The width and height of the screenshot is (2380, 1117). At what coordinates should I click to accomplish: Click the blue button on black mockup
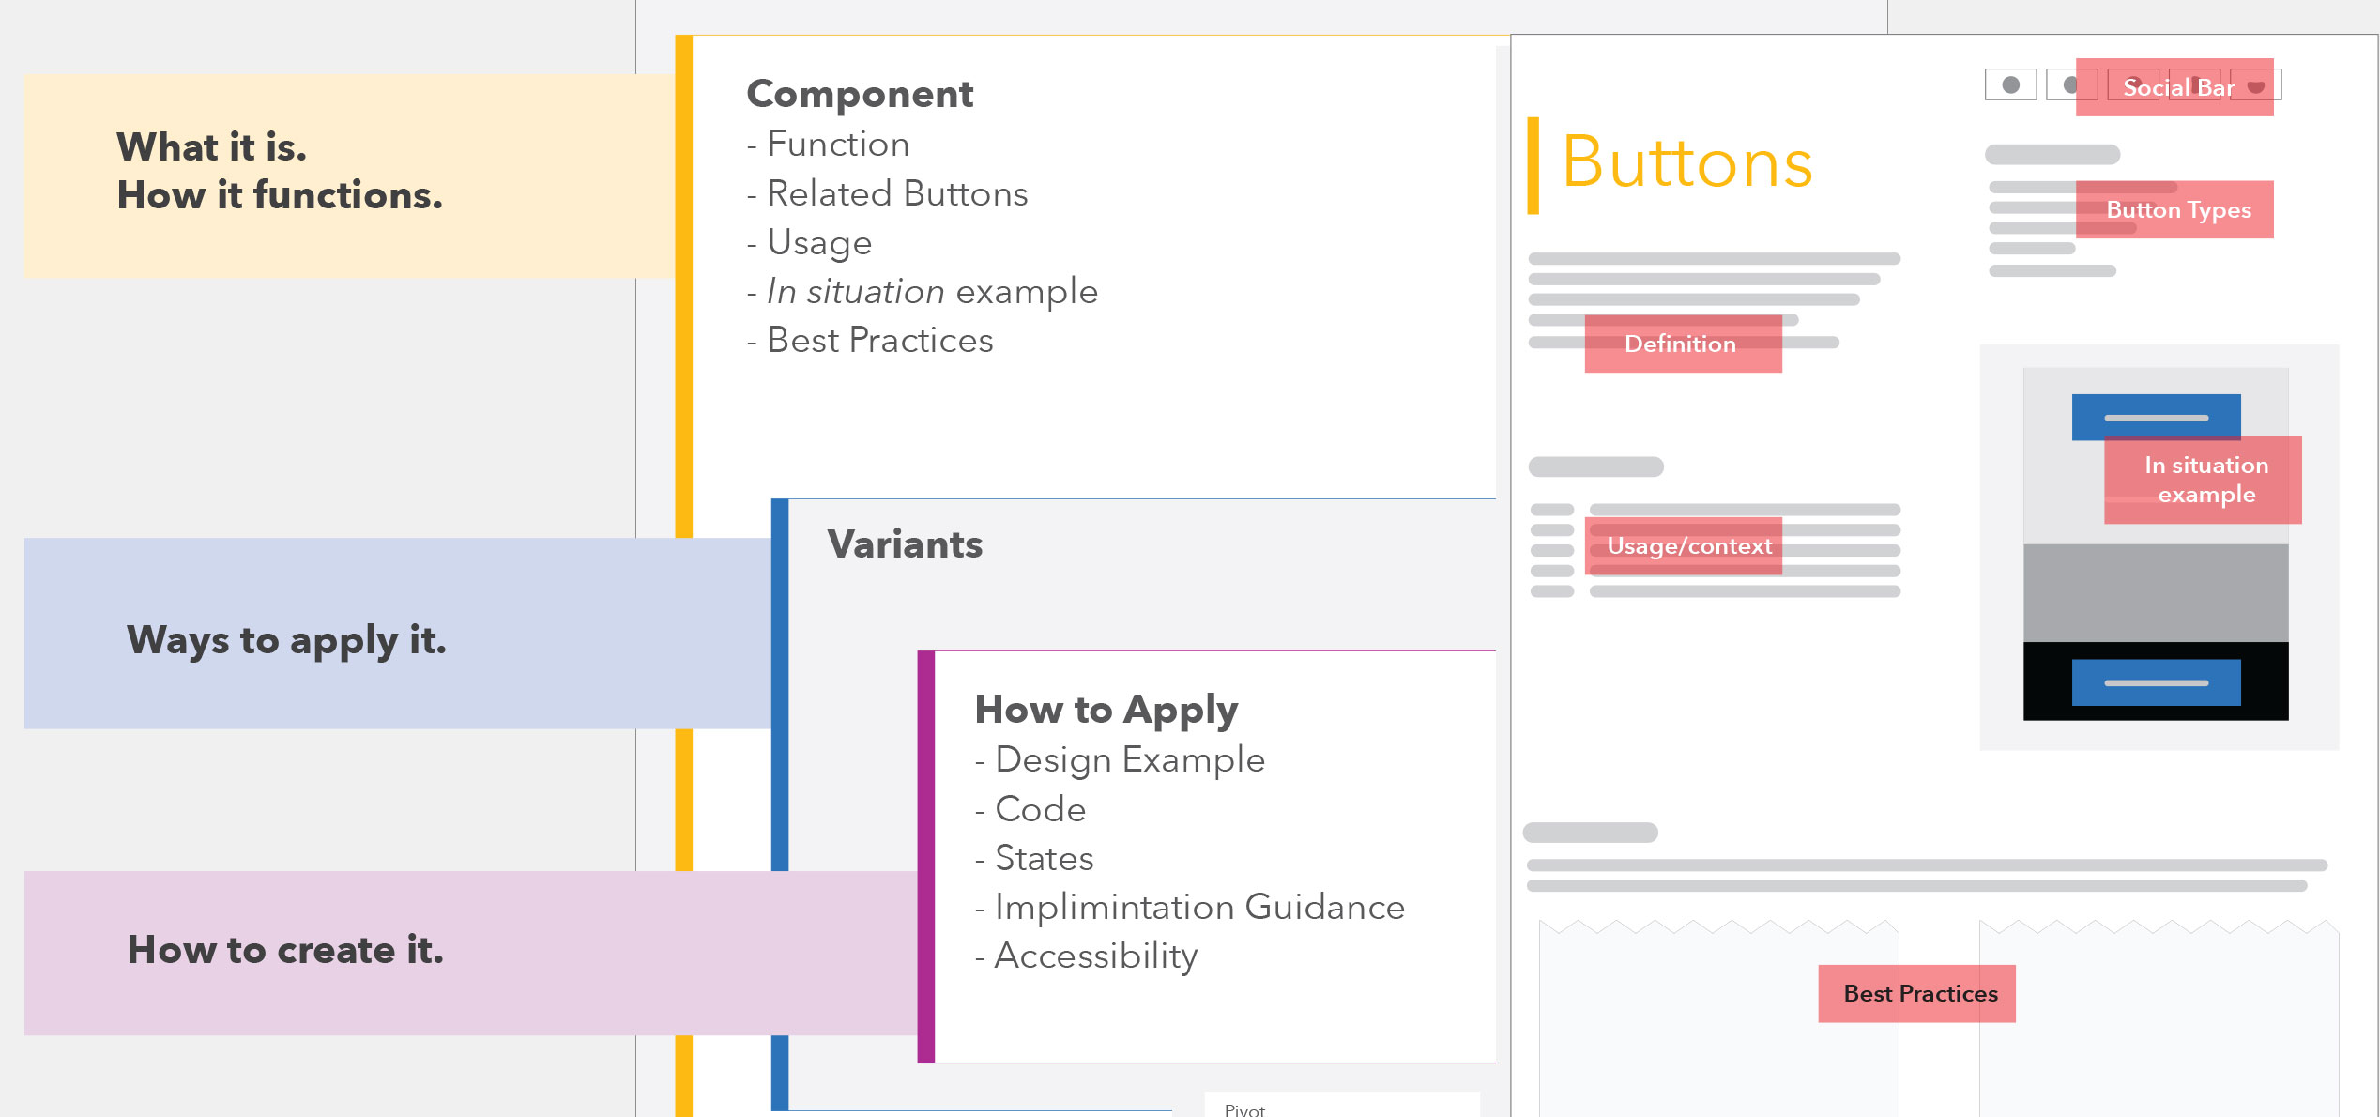[x=2156, y=682]
